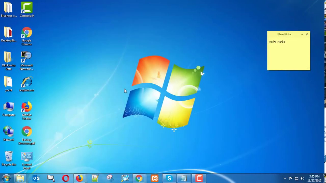Viewport: 326px width, 183px height.
Task: Select the Control Panel desktop icon
Action: (27, 157)
